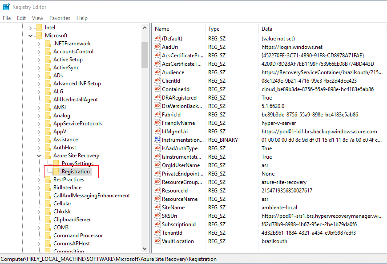Click the tree pane scrollbar thumb
Image resolution: width=387 pixels, height=264 pixels.
click(x=145, y=55)
